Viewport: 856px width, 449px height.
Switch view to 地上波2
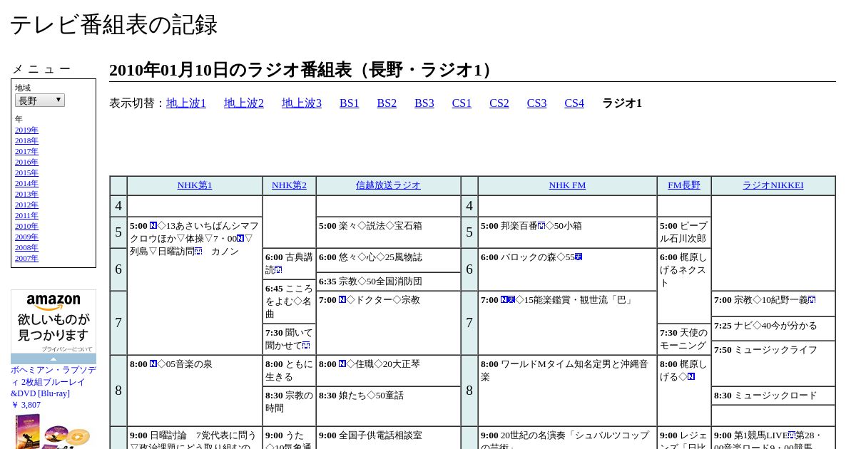point(244,103)
